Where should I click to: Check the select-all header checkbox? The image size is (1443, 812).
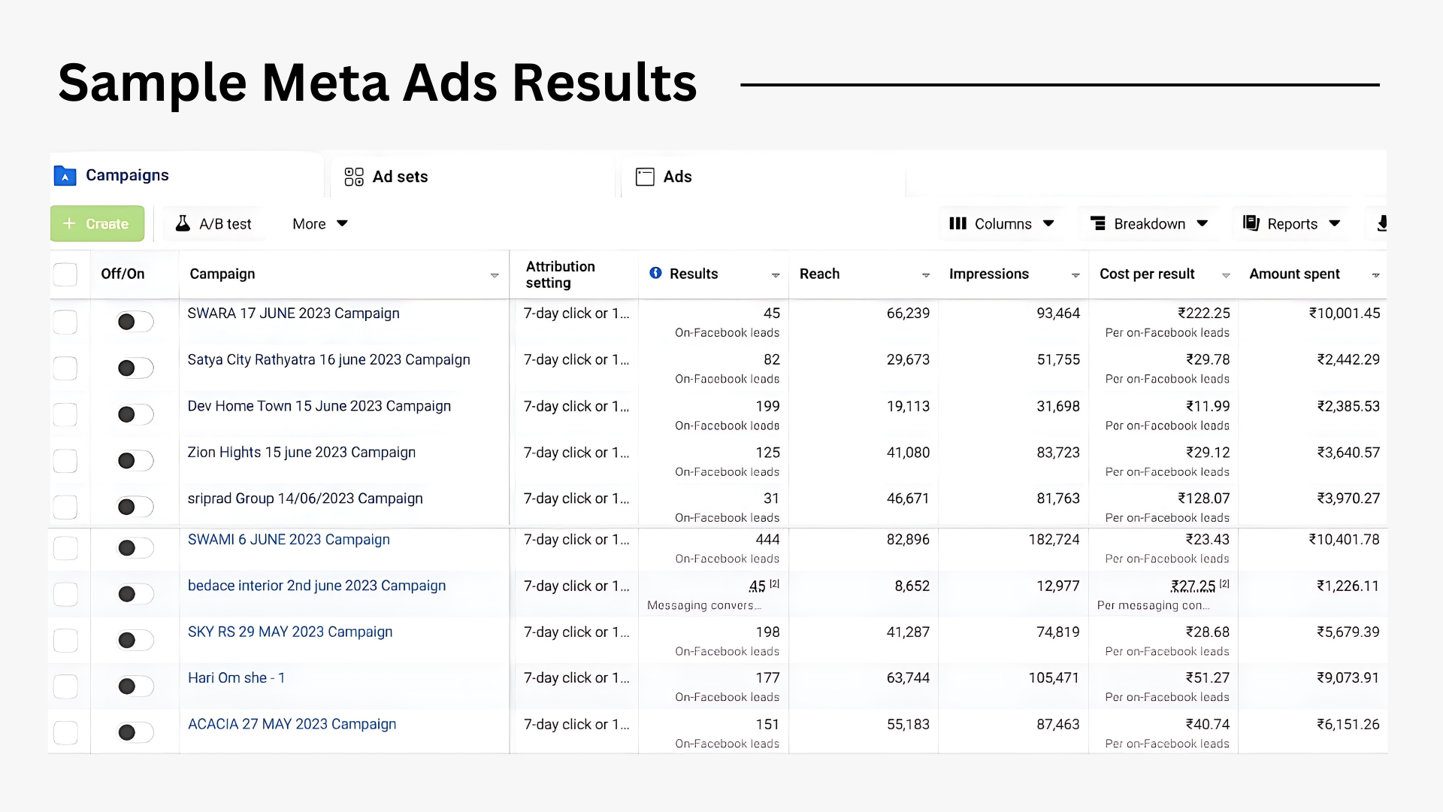(65, 274)
